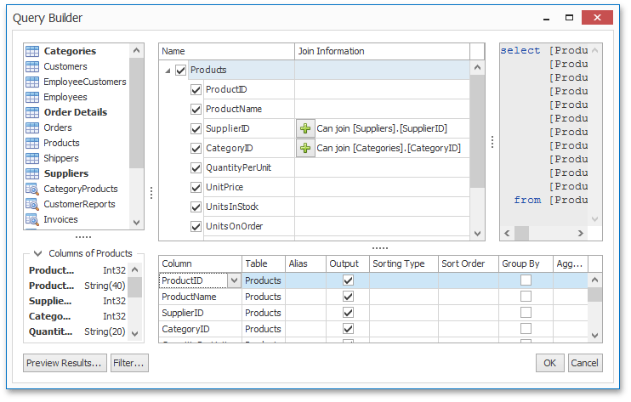Click columns list scroll down arrow
631x402 pixels.
[135, 334]
